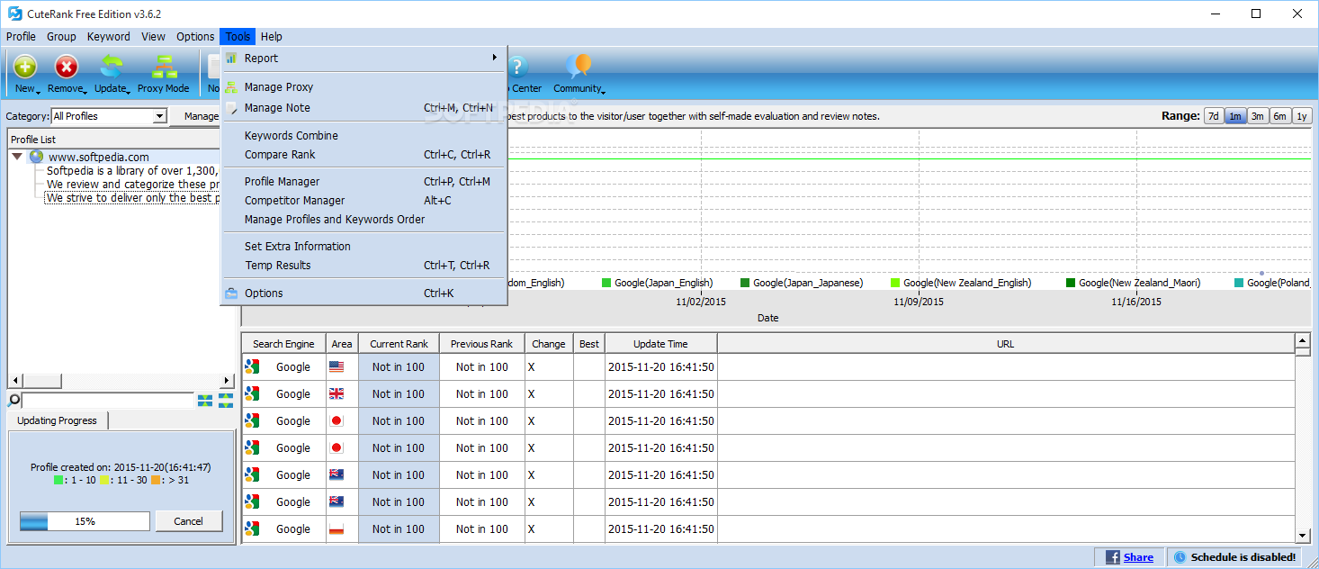
Task: Click the Options briefcase icon in menu
Action: coord(231,294)
